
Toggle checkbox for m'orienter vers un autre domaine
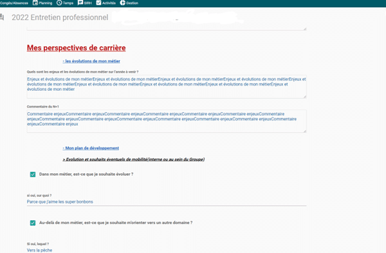(33, 223)
